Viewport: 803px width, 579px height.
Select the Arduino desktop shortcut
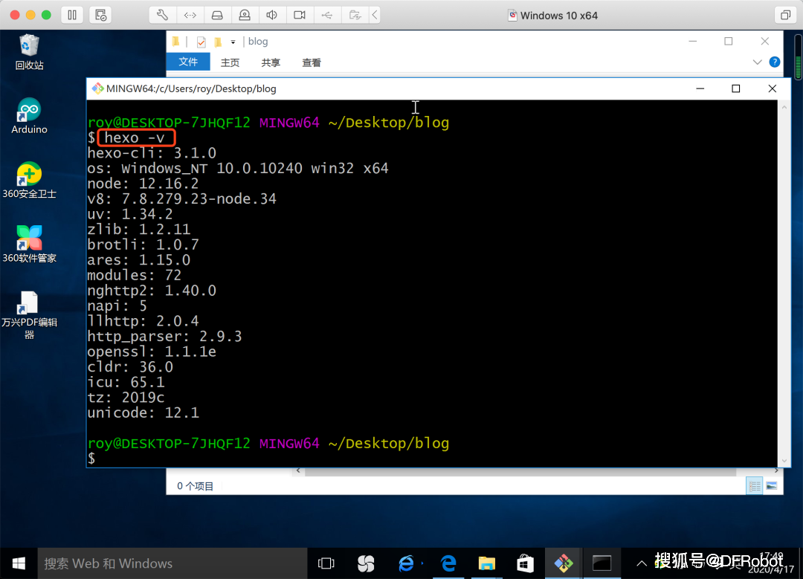(29, 116)
